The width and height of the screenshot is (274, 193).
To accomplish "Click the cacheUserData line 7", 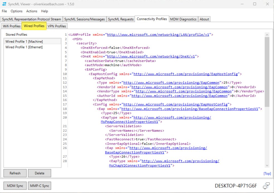I will point(120,61).
